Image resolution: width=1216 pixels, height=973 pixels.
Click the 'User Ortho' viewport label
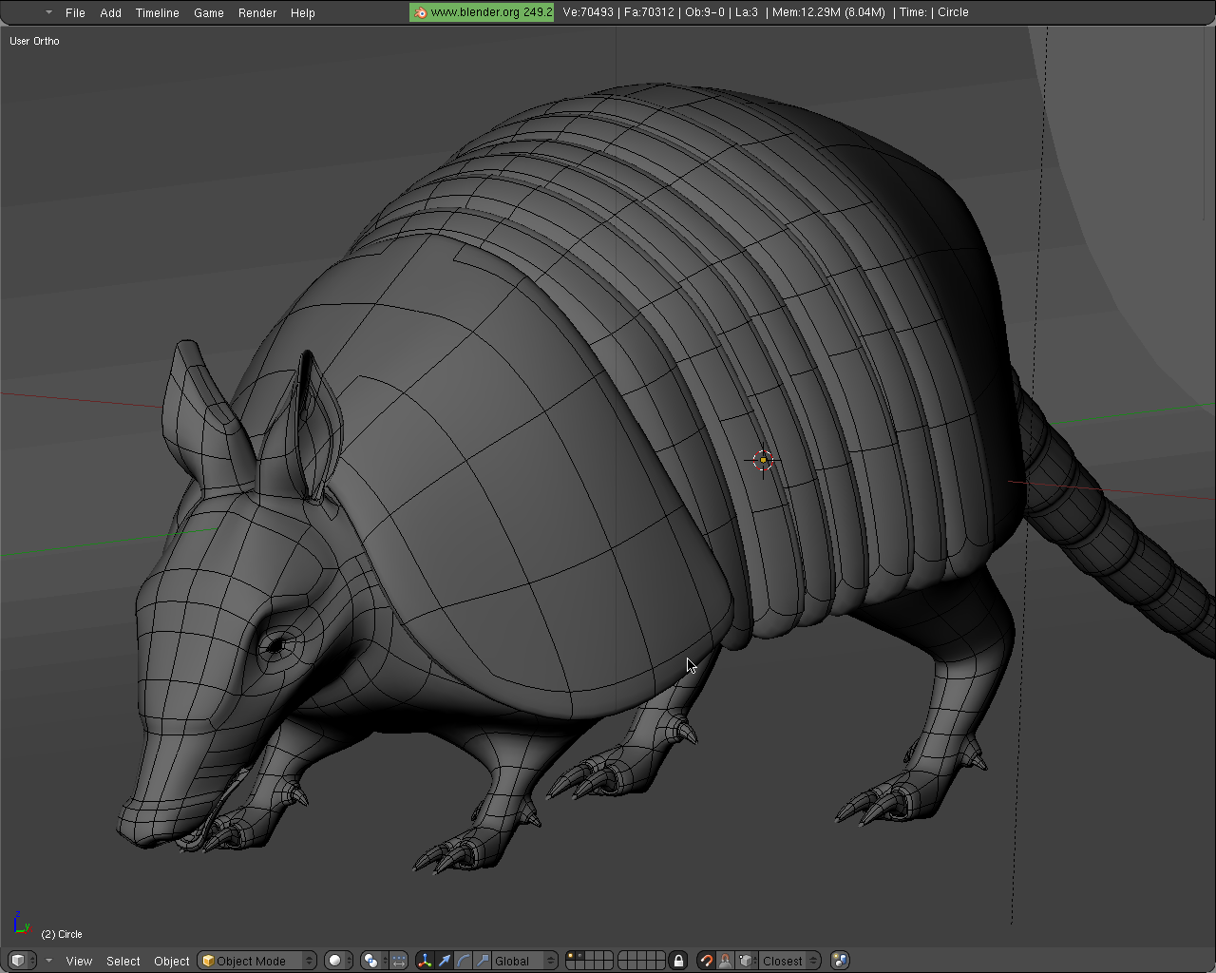[34, 41]
